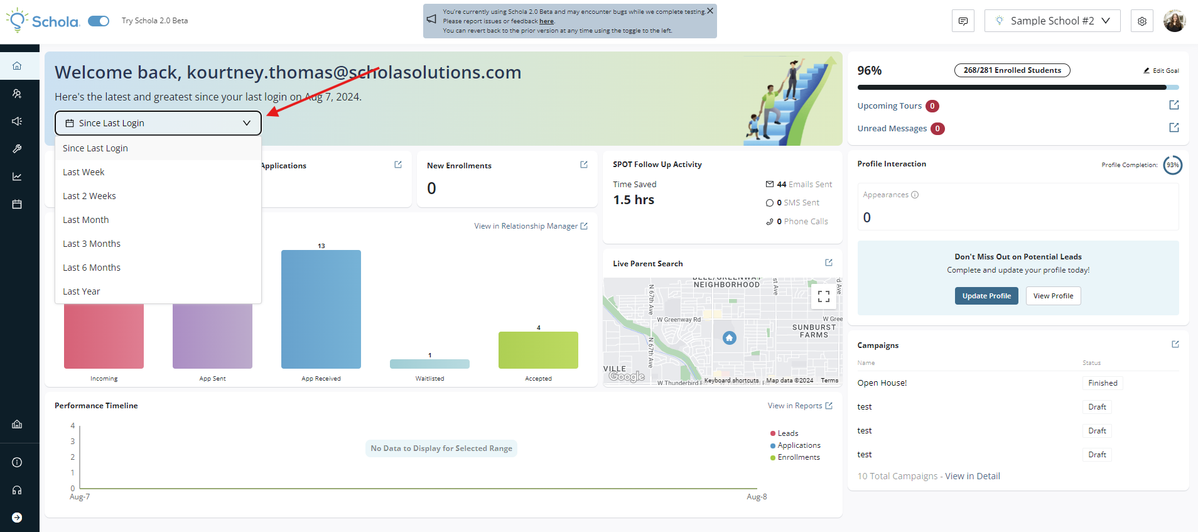
Task: Toggle the Applications legend item
Action: [x=795, y=445]
